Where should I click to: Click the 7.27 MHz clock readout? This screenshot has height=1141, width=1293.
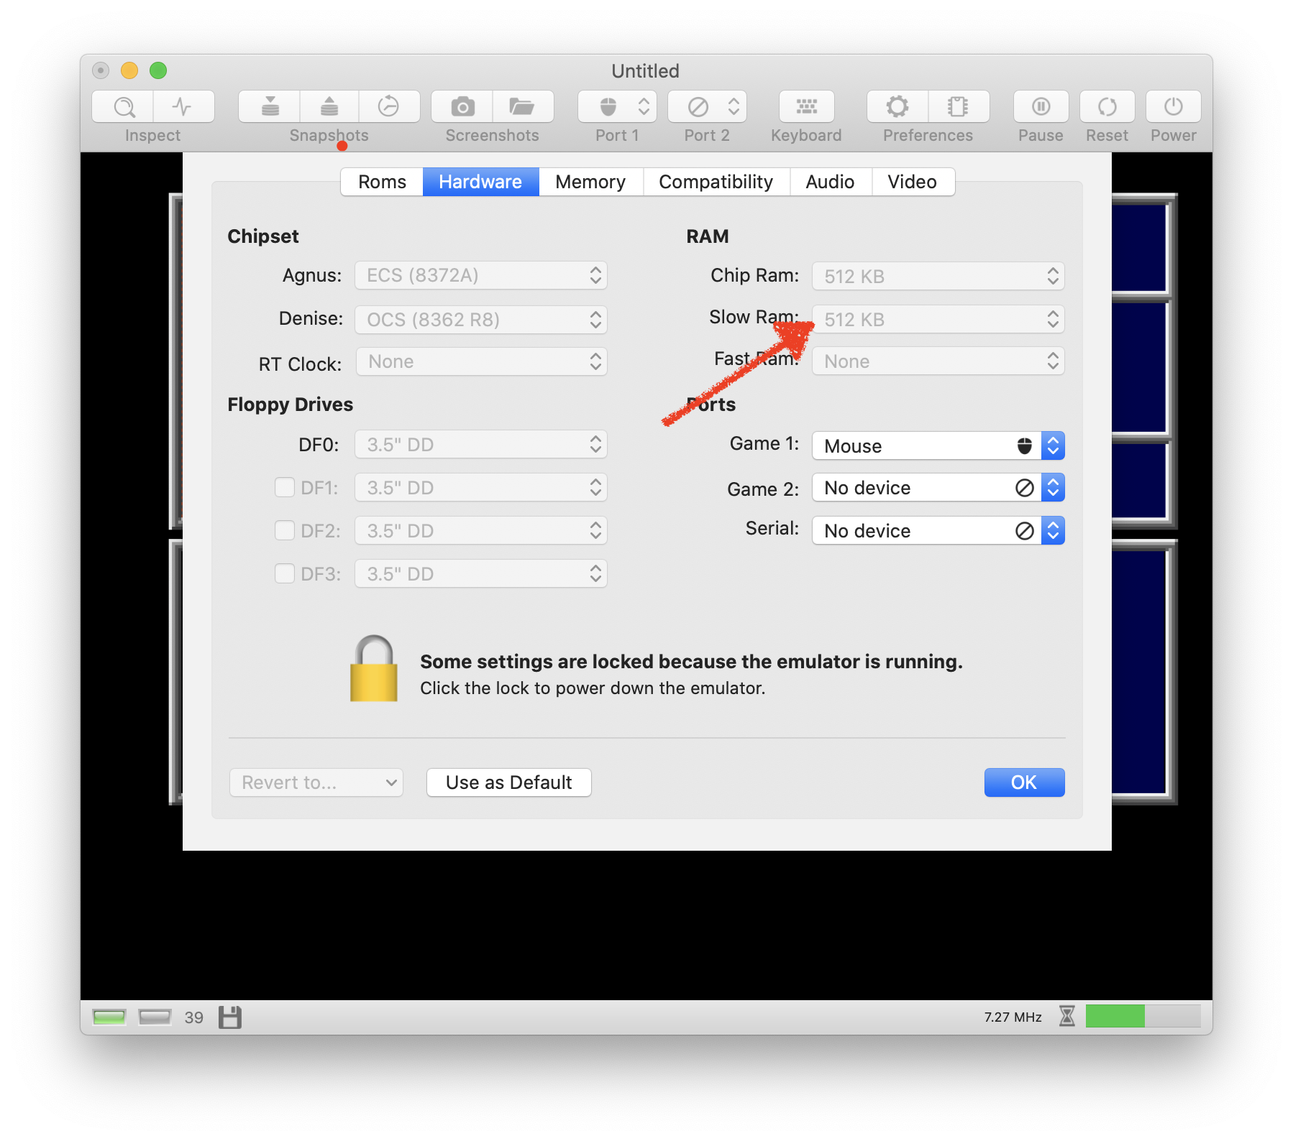tap(1013, 1017)
